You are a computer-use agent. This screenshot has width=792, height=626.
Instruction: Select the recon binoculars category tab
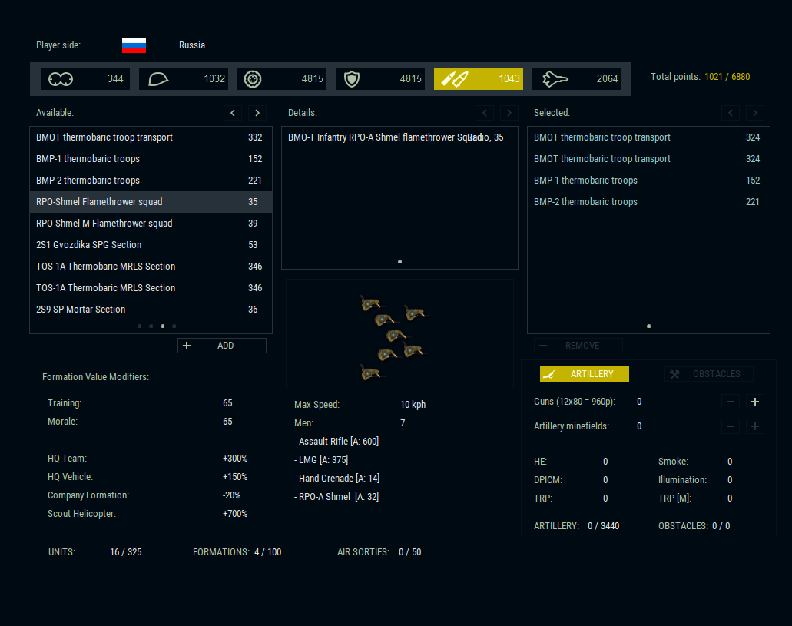(x=85, y=79)
